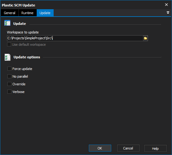This screenshot has width=172, height=155.
Task: Check the Verbose option
Action: point(9,92)
